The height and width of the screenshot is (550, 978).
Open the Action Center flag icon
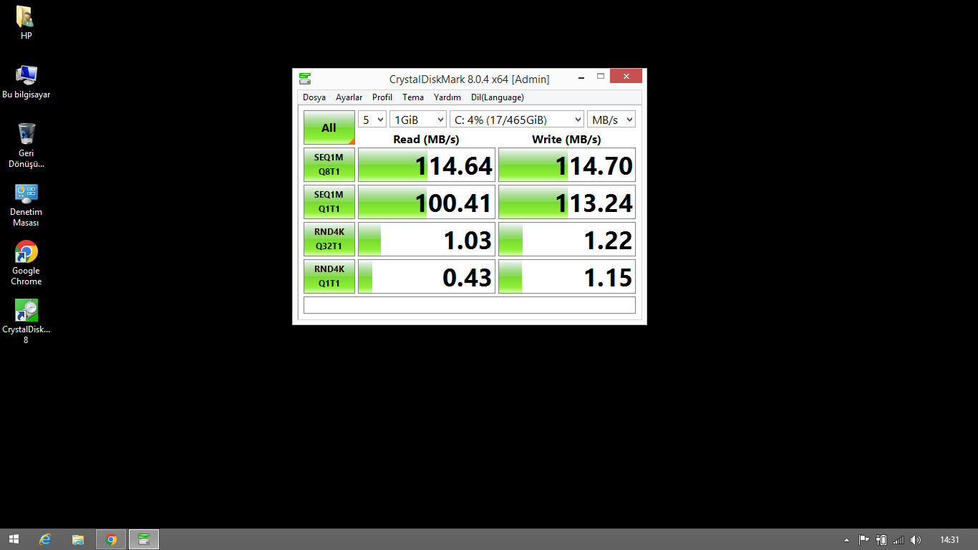(864, 540)
